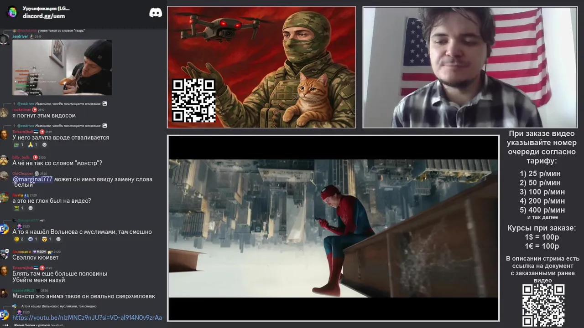Click tariff line "5) 400 р/мин"
Screen dimensions: 584x328
(x=542, y=210)
